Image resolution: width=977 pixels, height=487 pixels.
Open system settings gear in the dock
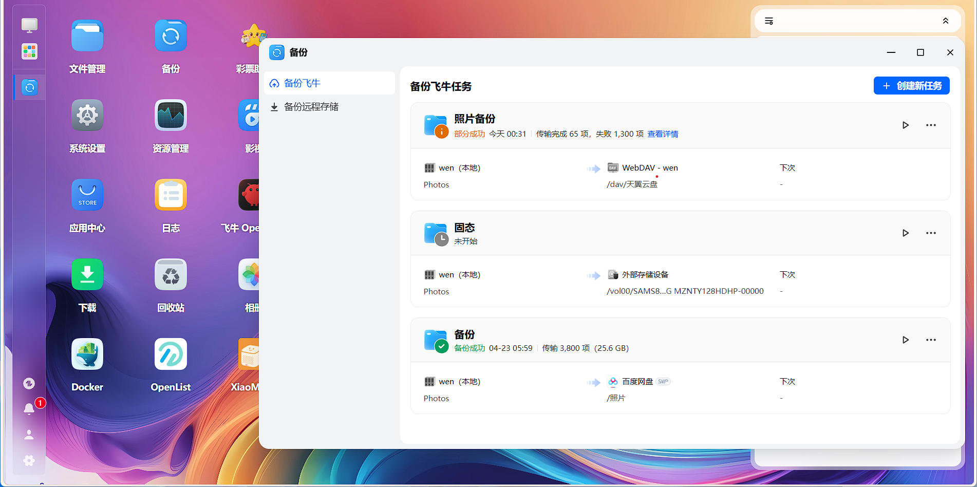coord(29,460)
